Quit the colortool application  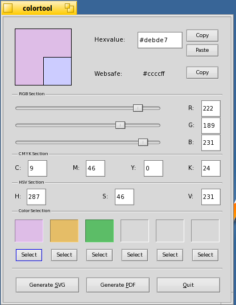tap(188, 285)
